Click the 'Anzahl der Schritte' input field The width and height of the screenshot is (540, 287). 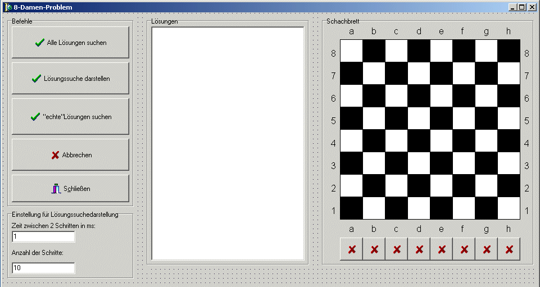(x=43, y=268)
